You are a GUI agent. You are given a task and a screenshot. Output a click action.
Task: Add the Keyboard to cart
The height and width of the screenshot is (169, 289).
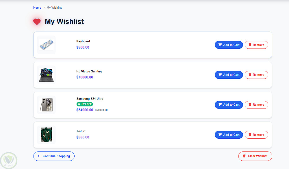[x=229, y=45]
